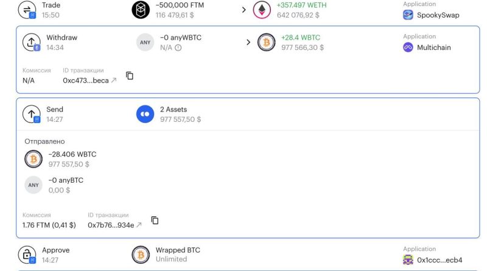Click the Approve lock icon

coord(27,255)
